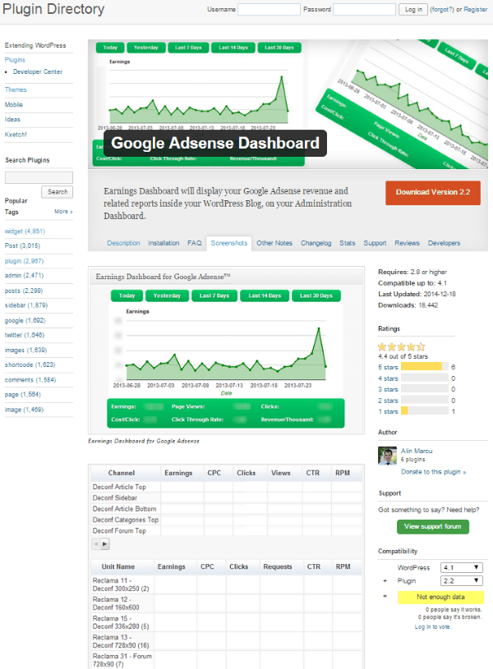
Task: Click the author avatar photo of Alin Marcu
Action: (387, 456)
